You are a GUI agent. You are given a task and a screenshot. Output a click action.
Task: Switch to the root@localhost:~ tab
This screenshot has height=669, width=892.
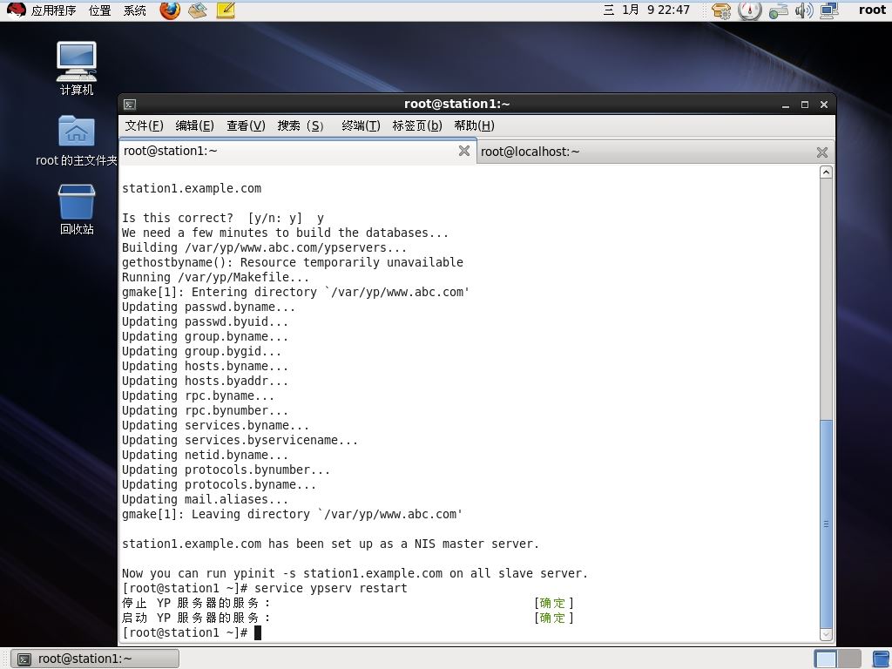pyautogui.click(x=655, y=152)
